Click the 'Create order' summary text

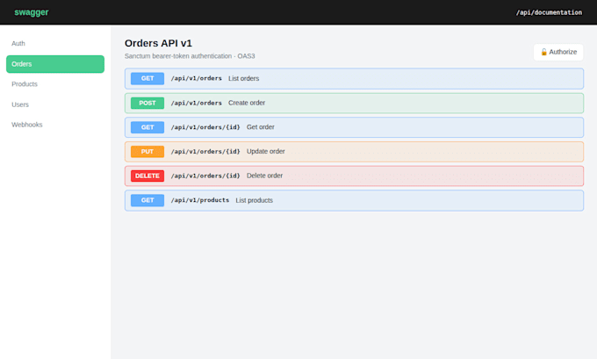tap(247, 103)
